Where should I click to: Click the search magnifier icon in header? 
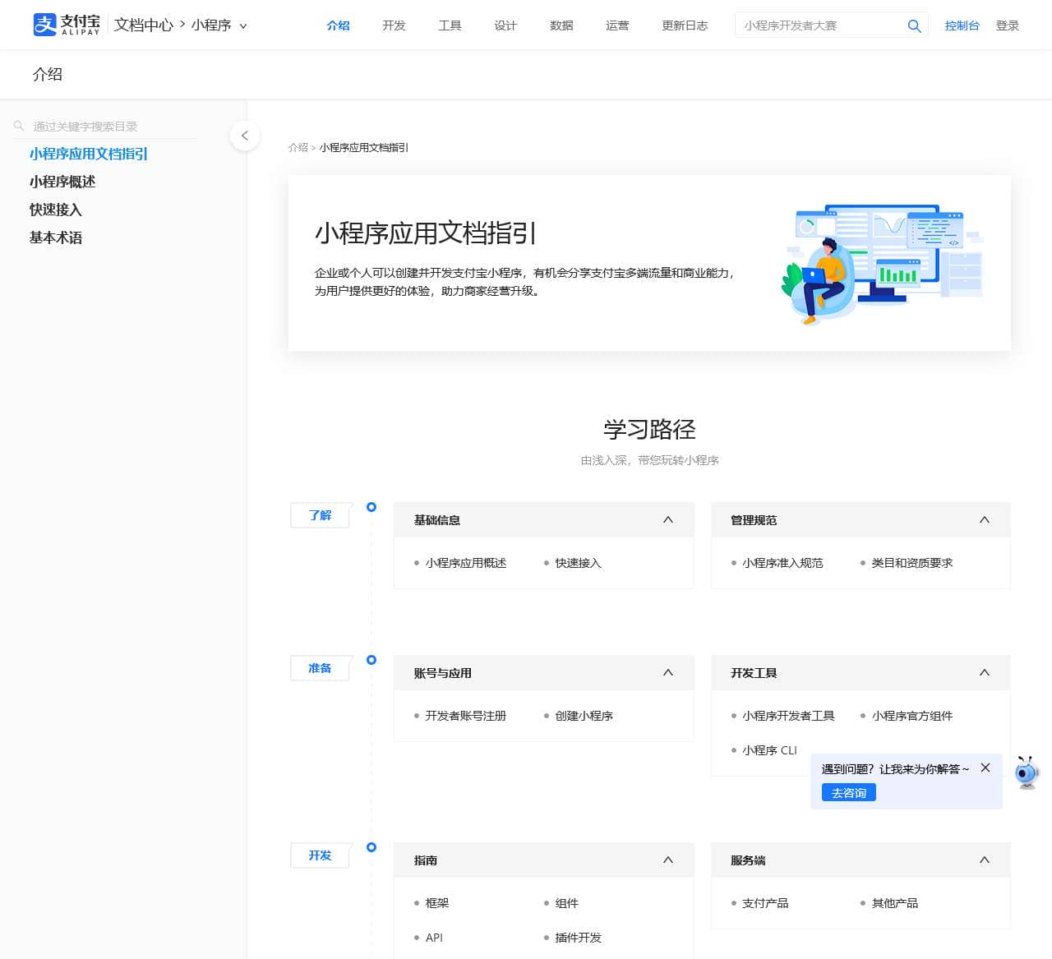[914, 25]
